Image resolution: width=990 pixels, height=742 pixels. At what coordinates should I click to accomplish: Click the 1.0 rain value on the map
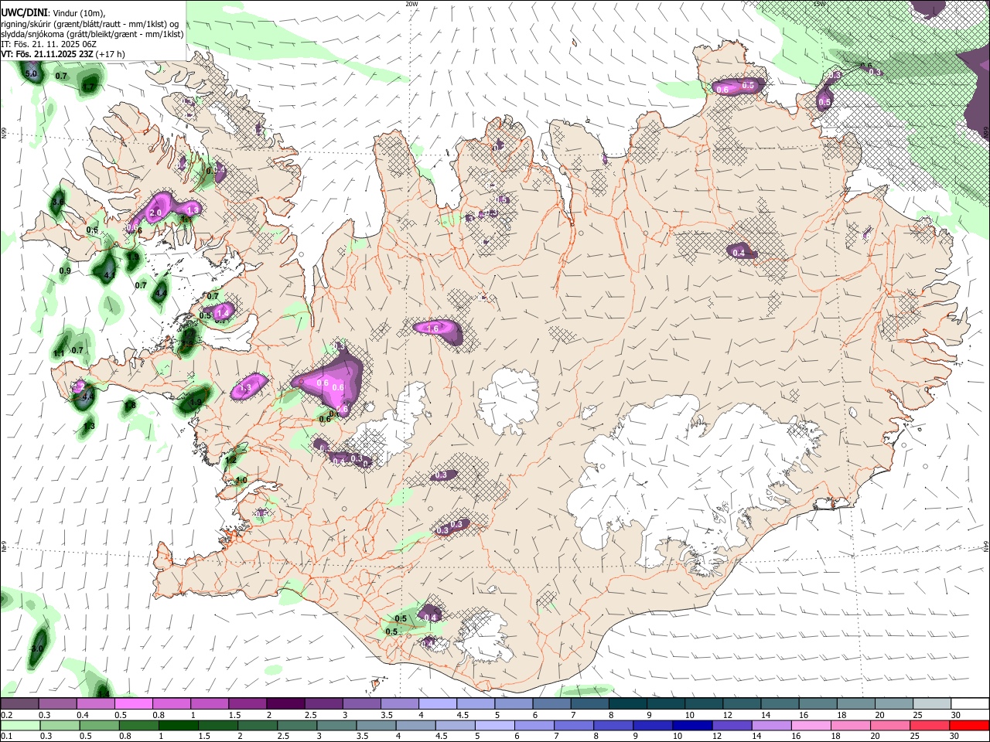(241, 481)
